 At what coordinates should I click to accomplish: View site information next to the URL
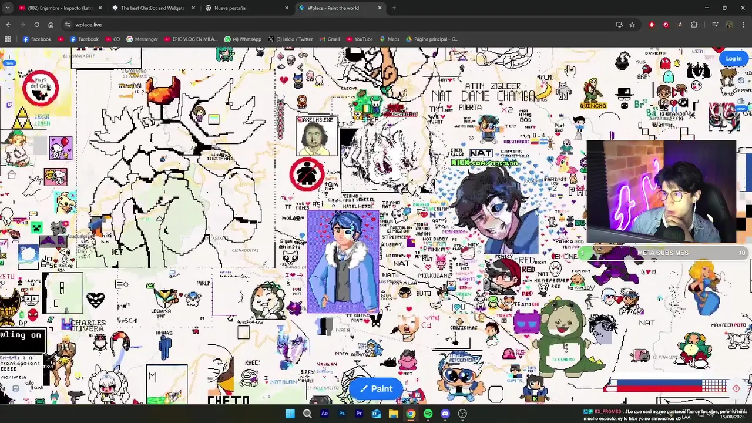pos(68,25)
